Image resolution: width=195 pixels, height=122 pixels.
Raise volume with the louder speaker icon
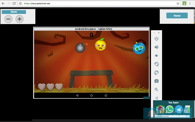[156, 47]
